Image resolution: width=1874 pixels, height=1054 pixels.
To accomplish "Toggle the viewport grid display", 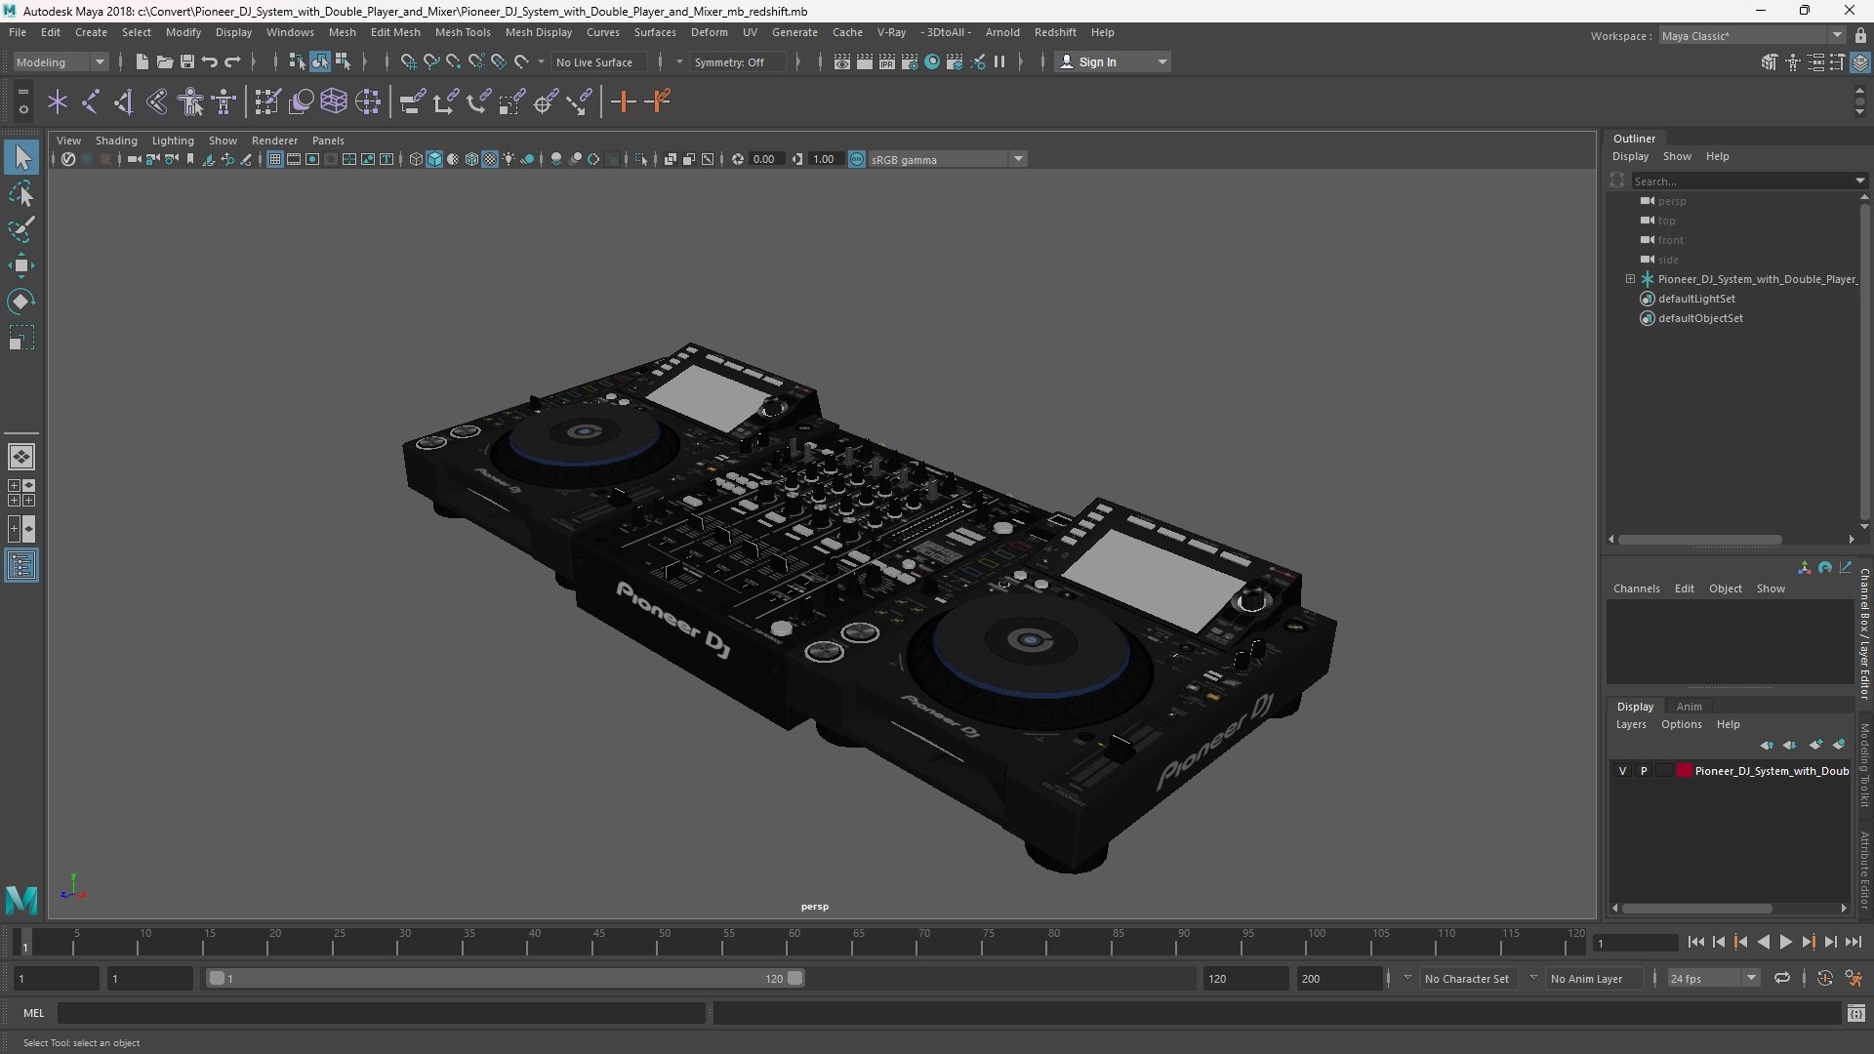I will [275, 159].
